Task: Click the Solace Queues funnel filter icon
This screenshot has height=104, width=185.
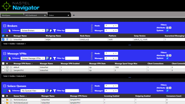Action: pyautogui.click(x=54, y=91)
